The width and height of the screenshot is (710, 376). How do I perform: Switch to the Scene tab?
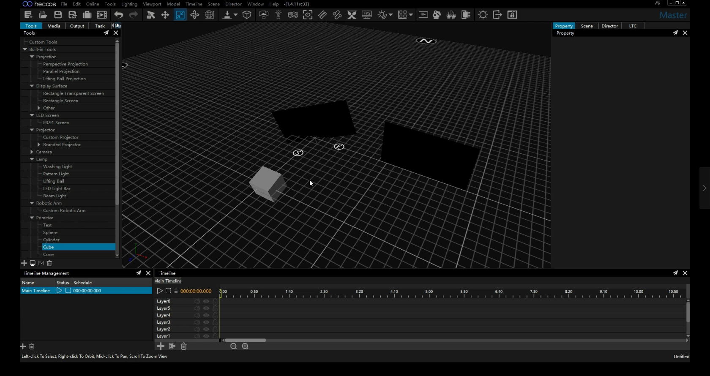587,26
